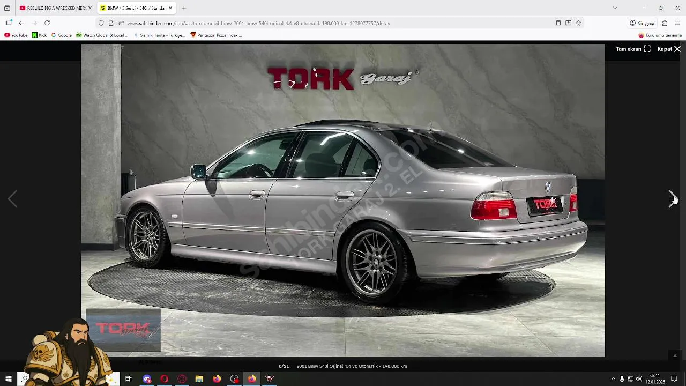Open the extensions puzzle icon

click(x=665, y=23)
